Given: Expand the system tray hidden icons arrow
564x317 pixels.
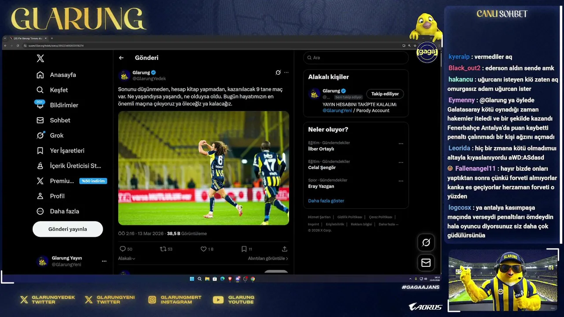Looking at the screenshot, I should click(410, 279).
